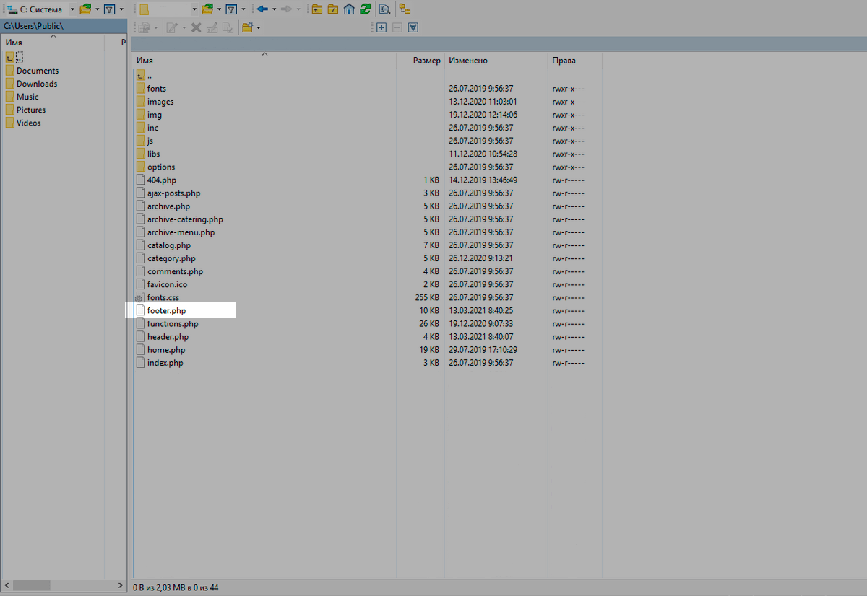Image resolution: width=867 pixels, height=596 pixels.
Task: Click the select files plus icon
Action: (x=381, y=27)
